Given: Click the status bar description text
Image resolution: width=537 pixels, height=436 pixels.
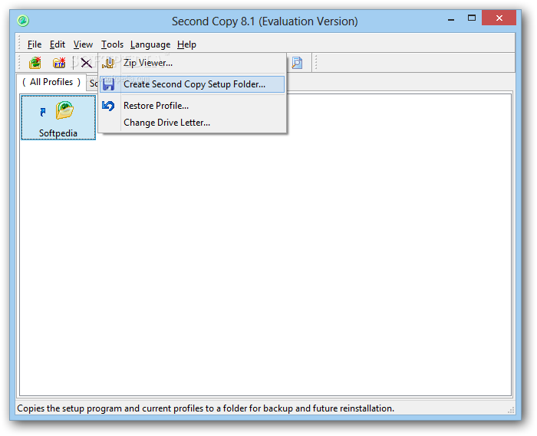Looking at the screenshot, I should (206, 408).
